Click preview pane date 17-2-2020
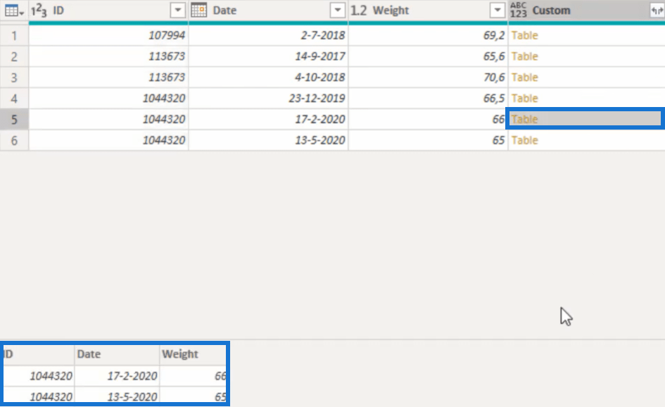The image size is (665, 407). coord(117,375)
